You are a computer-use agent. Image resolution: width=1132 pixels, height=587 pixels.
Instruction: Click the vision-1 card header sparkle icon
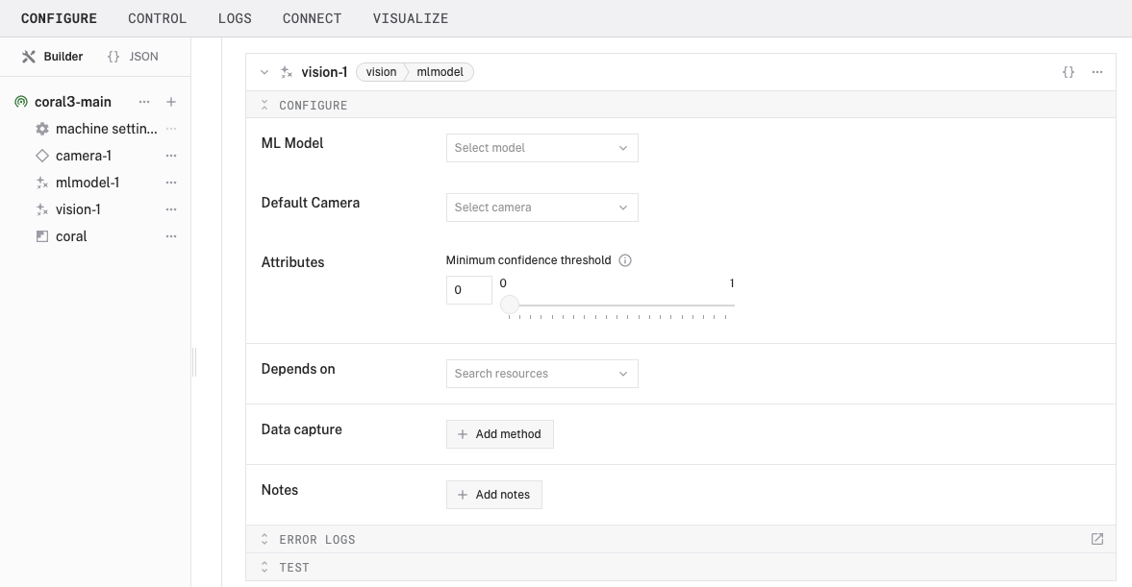click(x=287, y=72)
